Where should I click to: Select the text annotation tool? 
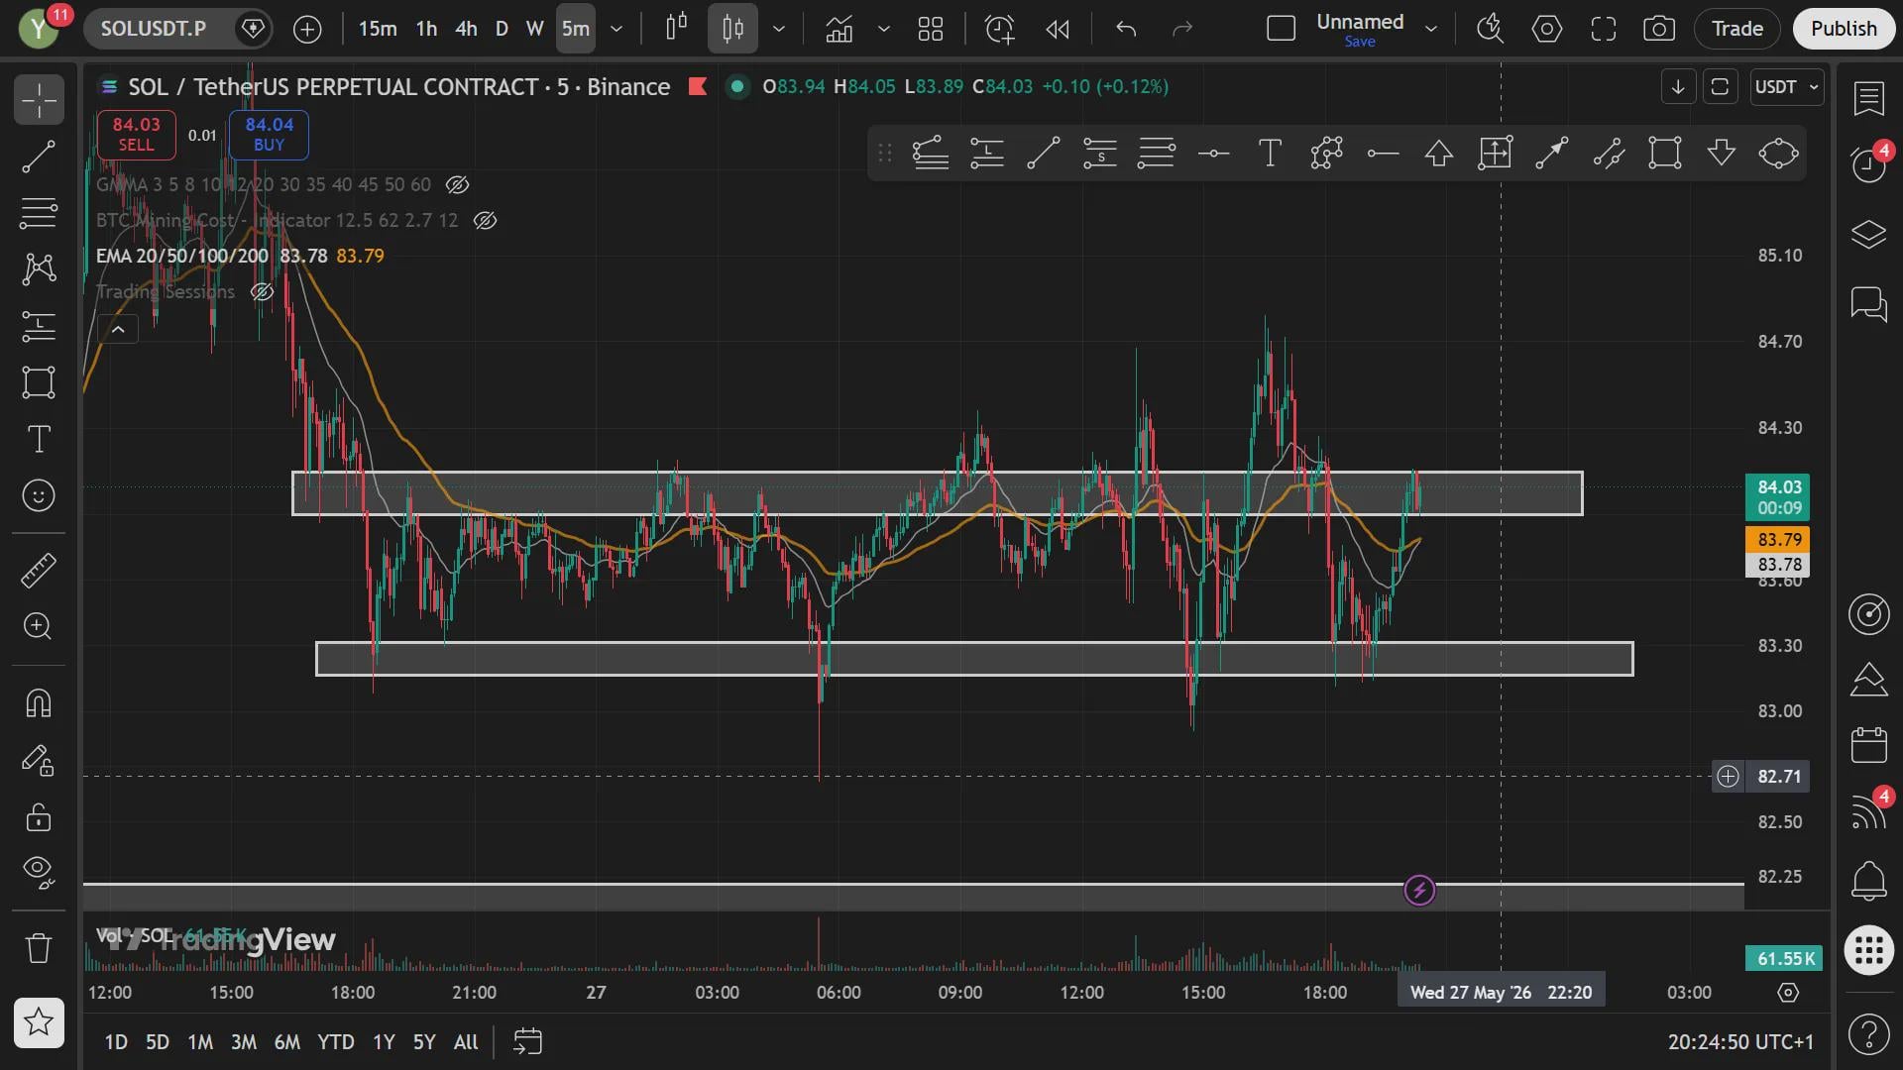(x=39, y=439)
